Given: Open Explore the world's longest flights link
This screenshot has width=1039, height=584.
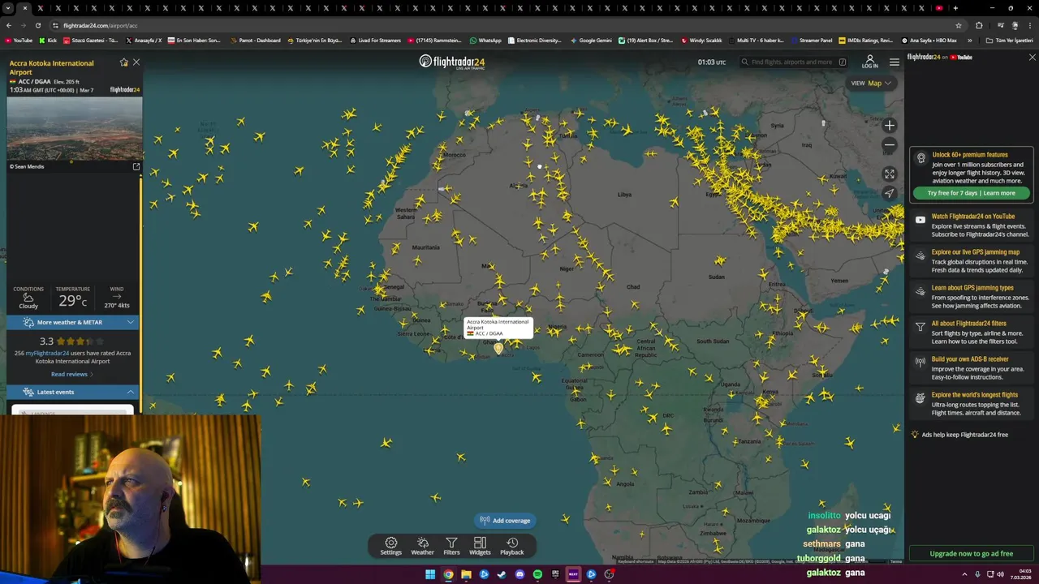Looking at the screenshot, I should pos(973,404).
